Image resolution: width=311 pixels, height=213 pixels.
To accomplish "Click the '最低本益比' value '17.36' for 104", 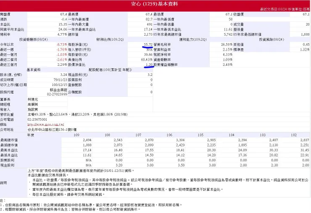I will click(242, 155).
